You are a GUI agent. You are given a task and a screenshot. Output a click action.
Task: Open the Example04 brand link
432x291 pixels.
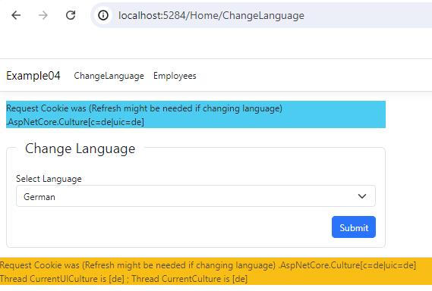[x=33, y=76]
